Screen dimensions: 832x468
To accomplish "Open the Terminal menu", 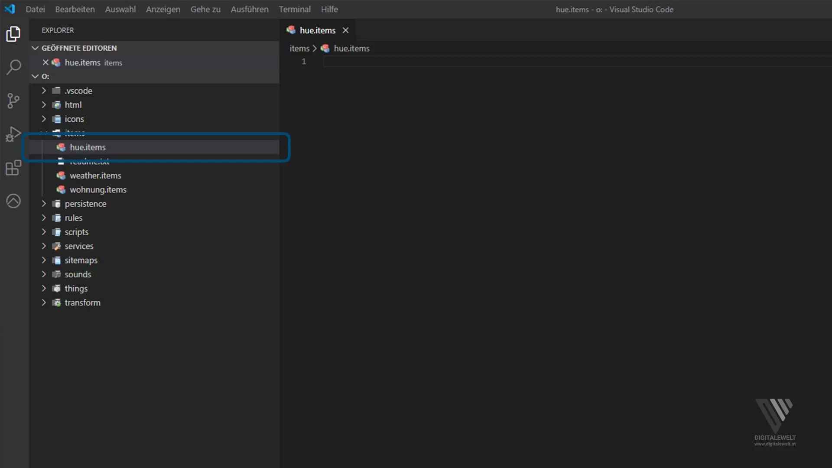I will [x=295, y=9].
